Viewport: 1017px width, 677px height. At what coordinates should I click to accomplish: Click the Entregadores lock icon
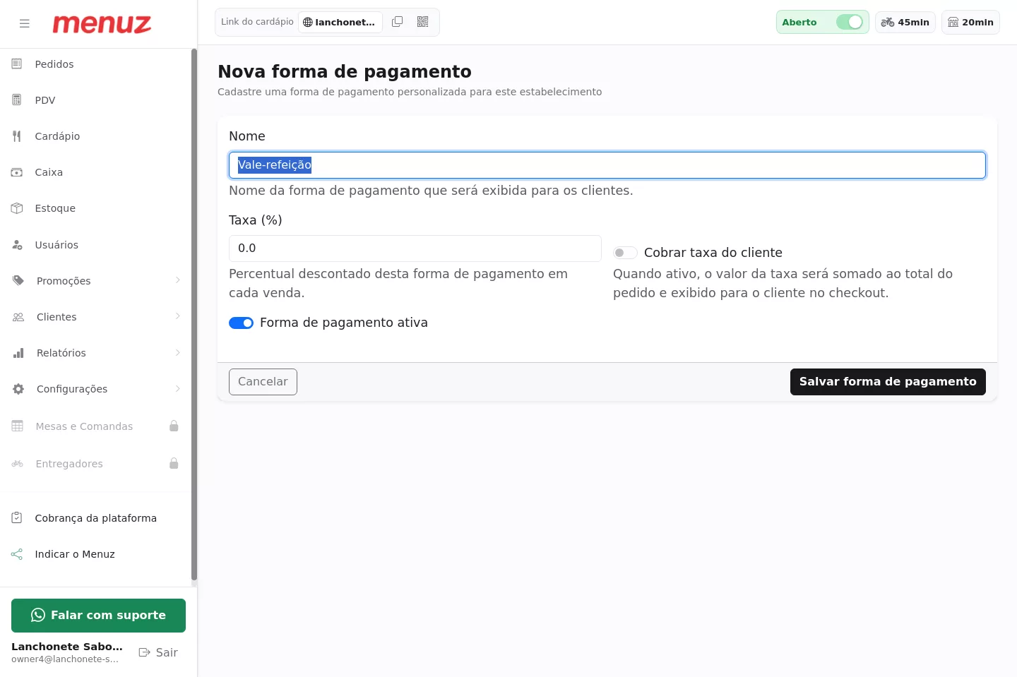tap(174, 463)
